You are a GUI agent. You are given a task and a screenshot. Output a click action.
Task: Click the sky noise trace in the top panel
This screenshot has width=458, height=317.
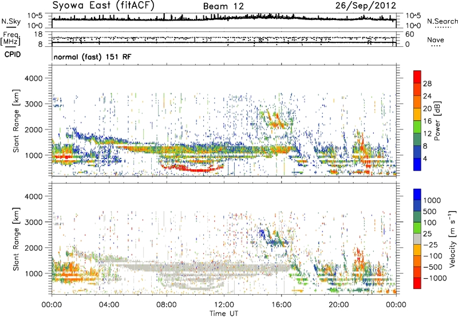click(224, 18)
